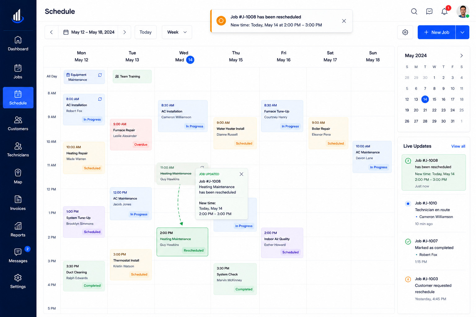Open System Tune-Up job for Brooklyn Simmons
Screen dimensions: 476x317
(84, 222)
